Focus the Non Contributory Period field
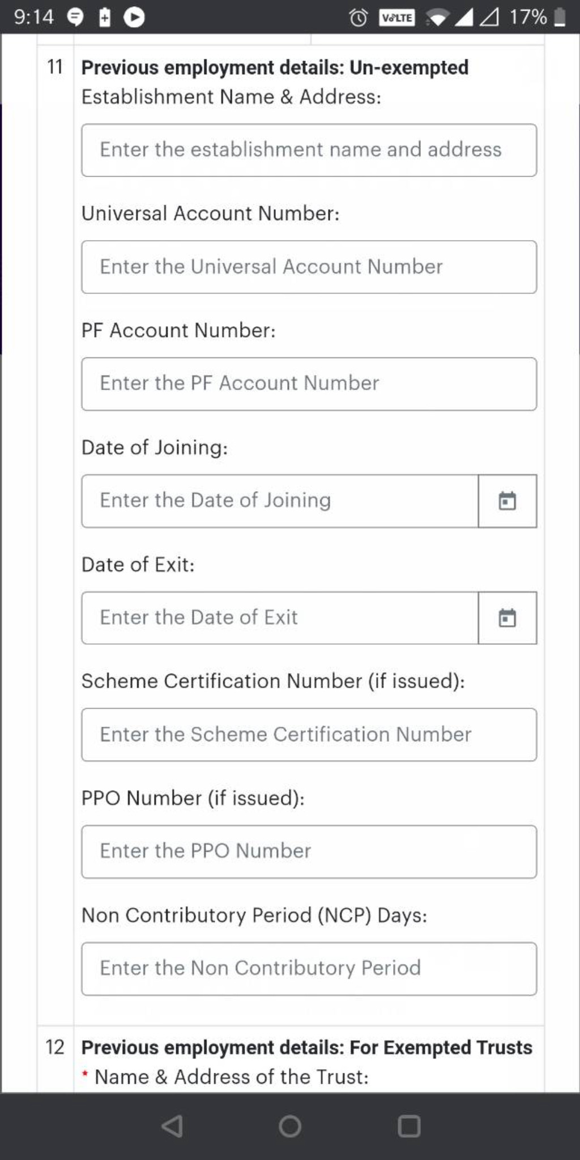The height and width of the screenshot is (1160, 580). click(309, 969)
